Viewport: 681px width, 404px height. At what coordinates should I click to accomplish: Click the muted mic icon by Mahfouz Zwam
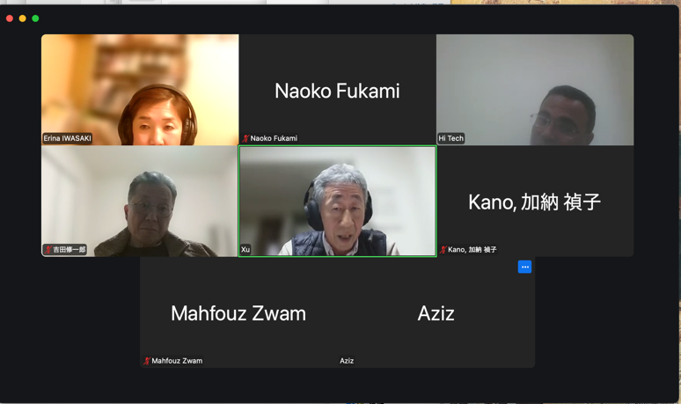[147, 361]
